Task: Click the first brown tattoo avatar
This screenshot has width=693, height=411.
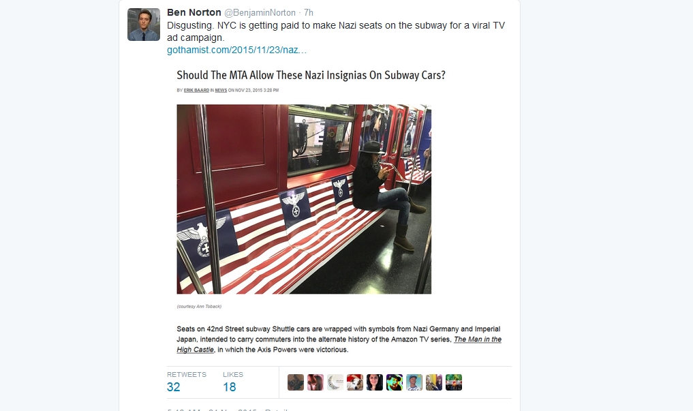Action: click(x=296, y=382)
